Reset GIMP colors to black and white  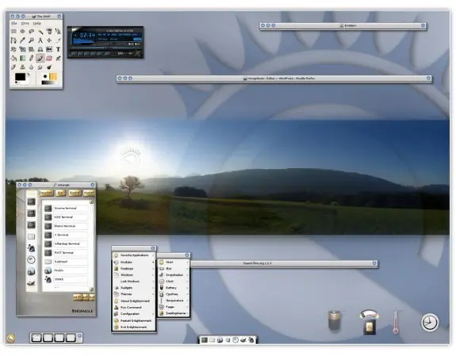coord(17,82)
